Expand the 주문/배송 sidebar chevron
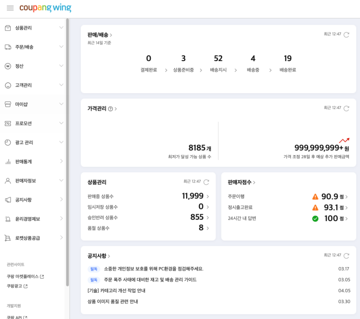The image size is (360, 319). pos(62,47)
